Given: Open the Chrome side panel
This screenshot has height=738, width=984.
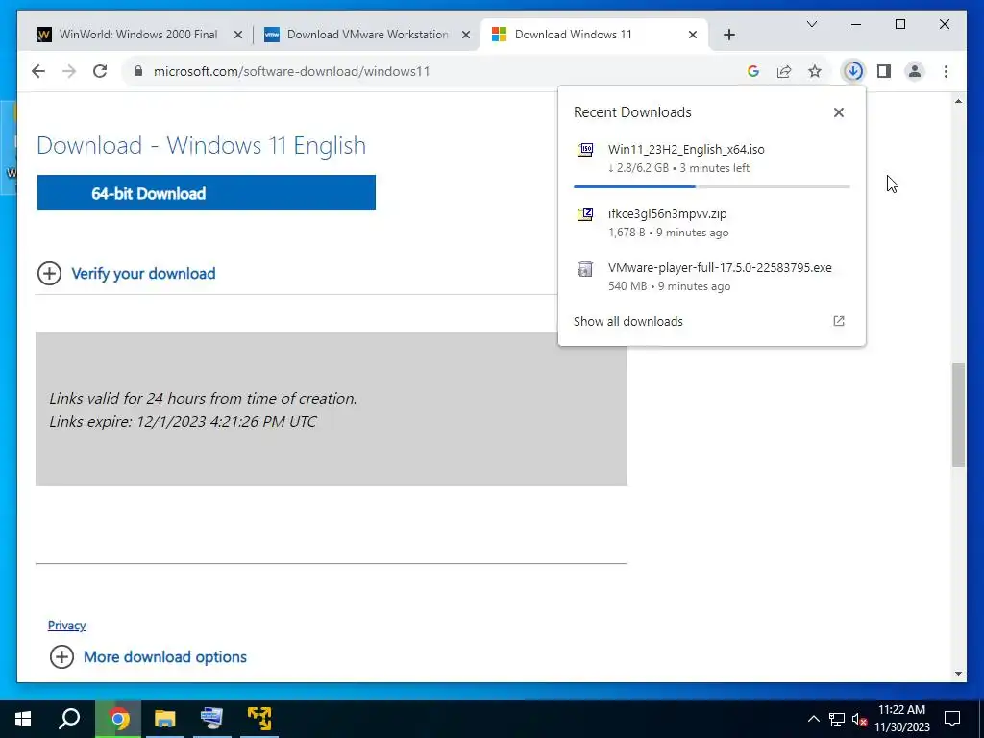Looking at the screenshot, I should click(884, 71).
